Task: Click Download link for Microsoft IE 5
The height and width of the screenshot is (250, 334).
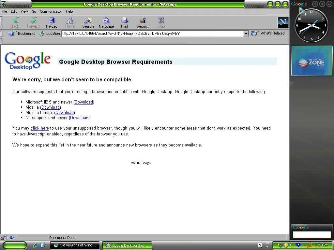Action: tap(84, 102)
